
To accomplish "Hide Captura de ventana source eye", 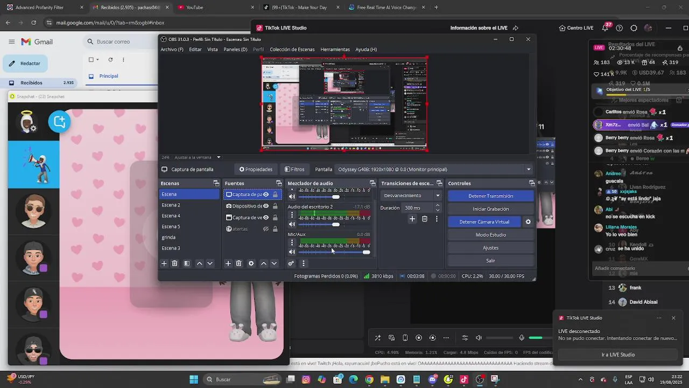I will click(x=266, y=218).
